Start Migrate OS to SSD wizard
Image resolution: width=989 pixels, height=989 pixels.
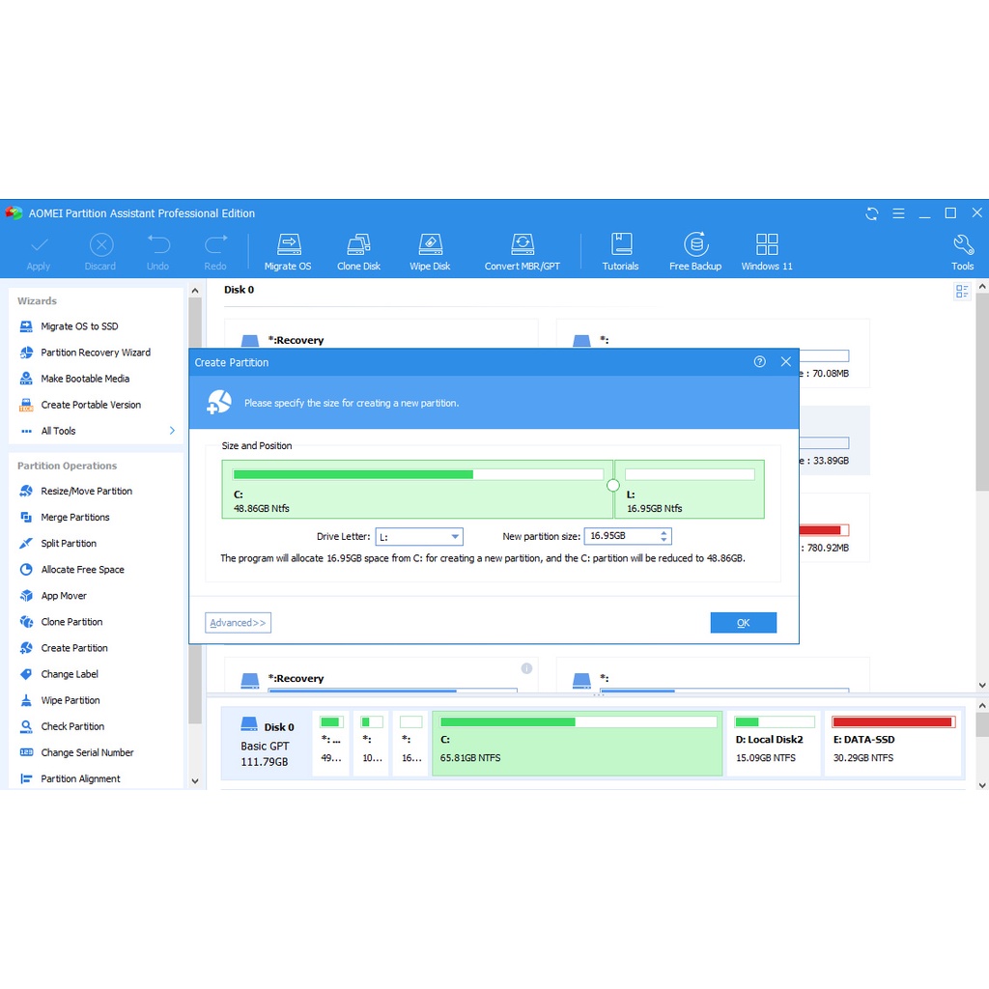coord(79,326)
